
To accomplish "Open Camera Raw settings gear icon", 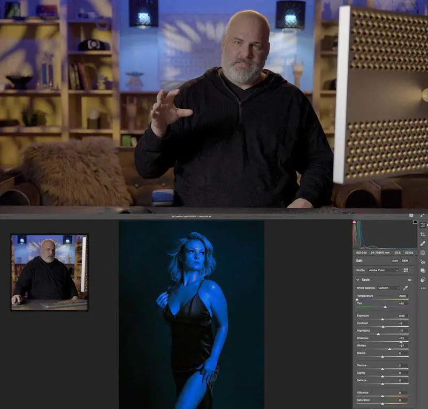I will click(411, 215).
